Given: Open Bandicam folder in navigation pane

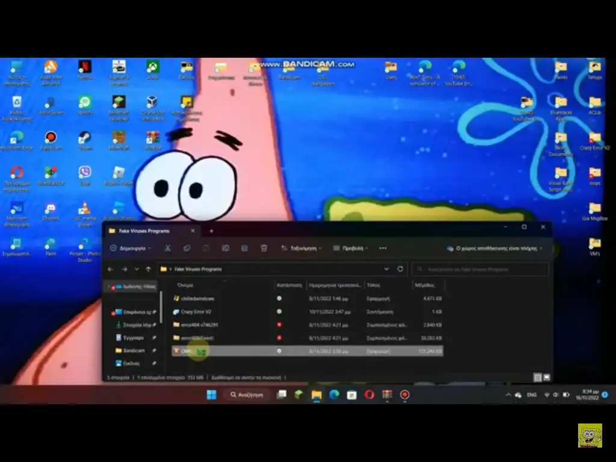Looking at the screenshot, I should [x=135, y=350].
